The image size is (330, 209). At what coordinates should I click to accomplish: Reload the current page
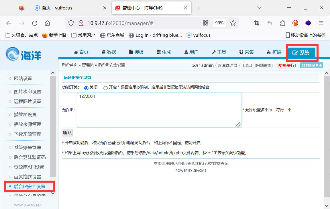click(x=35, y=23)
